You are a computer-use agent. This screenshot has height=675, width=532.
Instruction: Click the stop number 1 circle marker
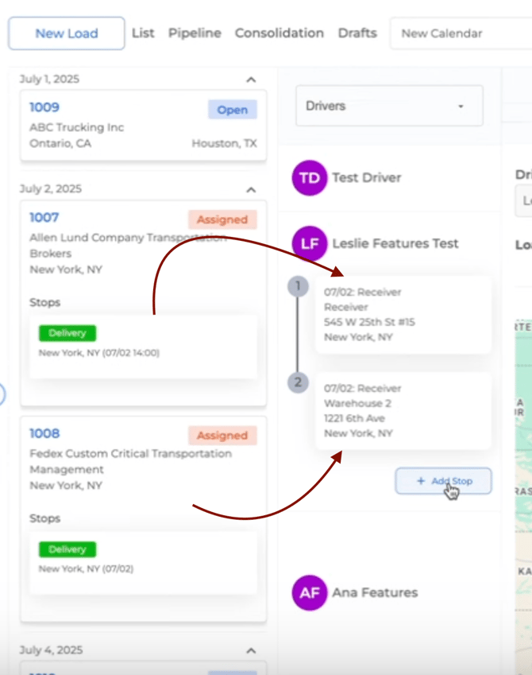(x=298, y=286)
